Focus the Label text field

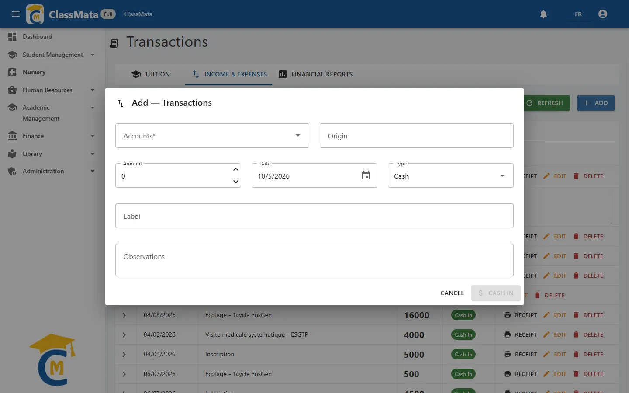pyautogui.click(x=314, y=216)
